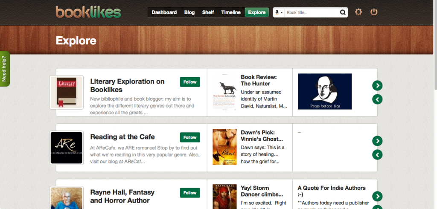Screen dimensions: 437x209
Task: Click 'Dawn says: This is a story' excerpt
Action: [262, 154]
